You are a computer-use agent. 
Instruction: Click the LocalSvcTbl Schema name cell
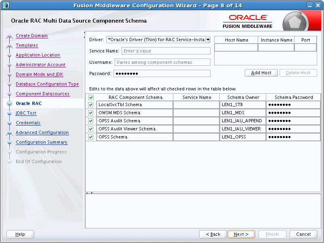tap(135, 105)
